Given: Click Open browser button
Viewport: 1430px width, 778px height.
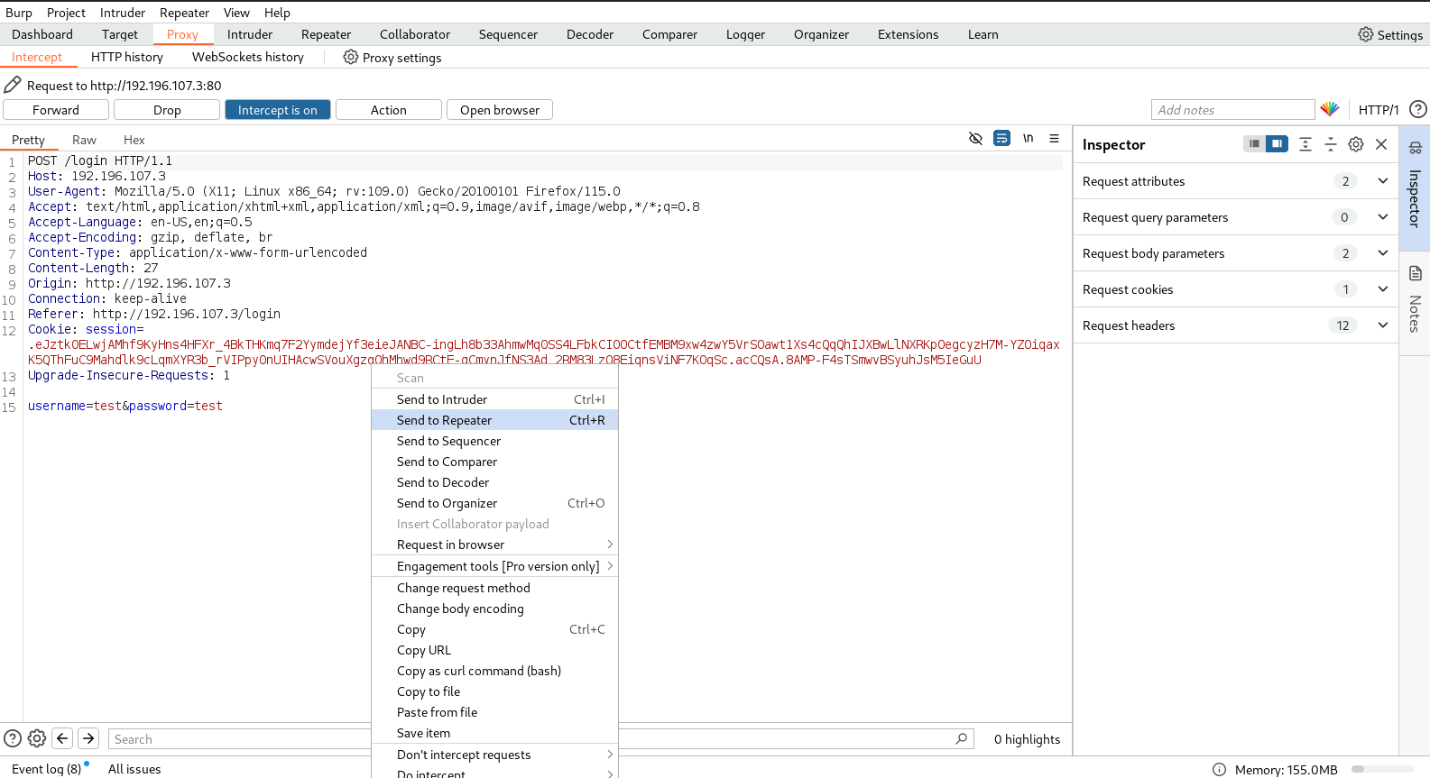Looking at the screenshot, I should (x=500, y=109).
